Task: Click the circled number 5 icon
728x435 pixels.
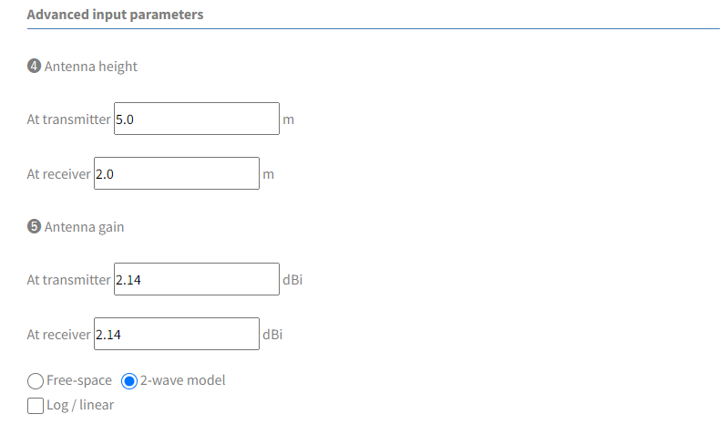Action: [x=34, y=226]
